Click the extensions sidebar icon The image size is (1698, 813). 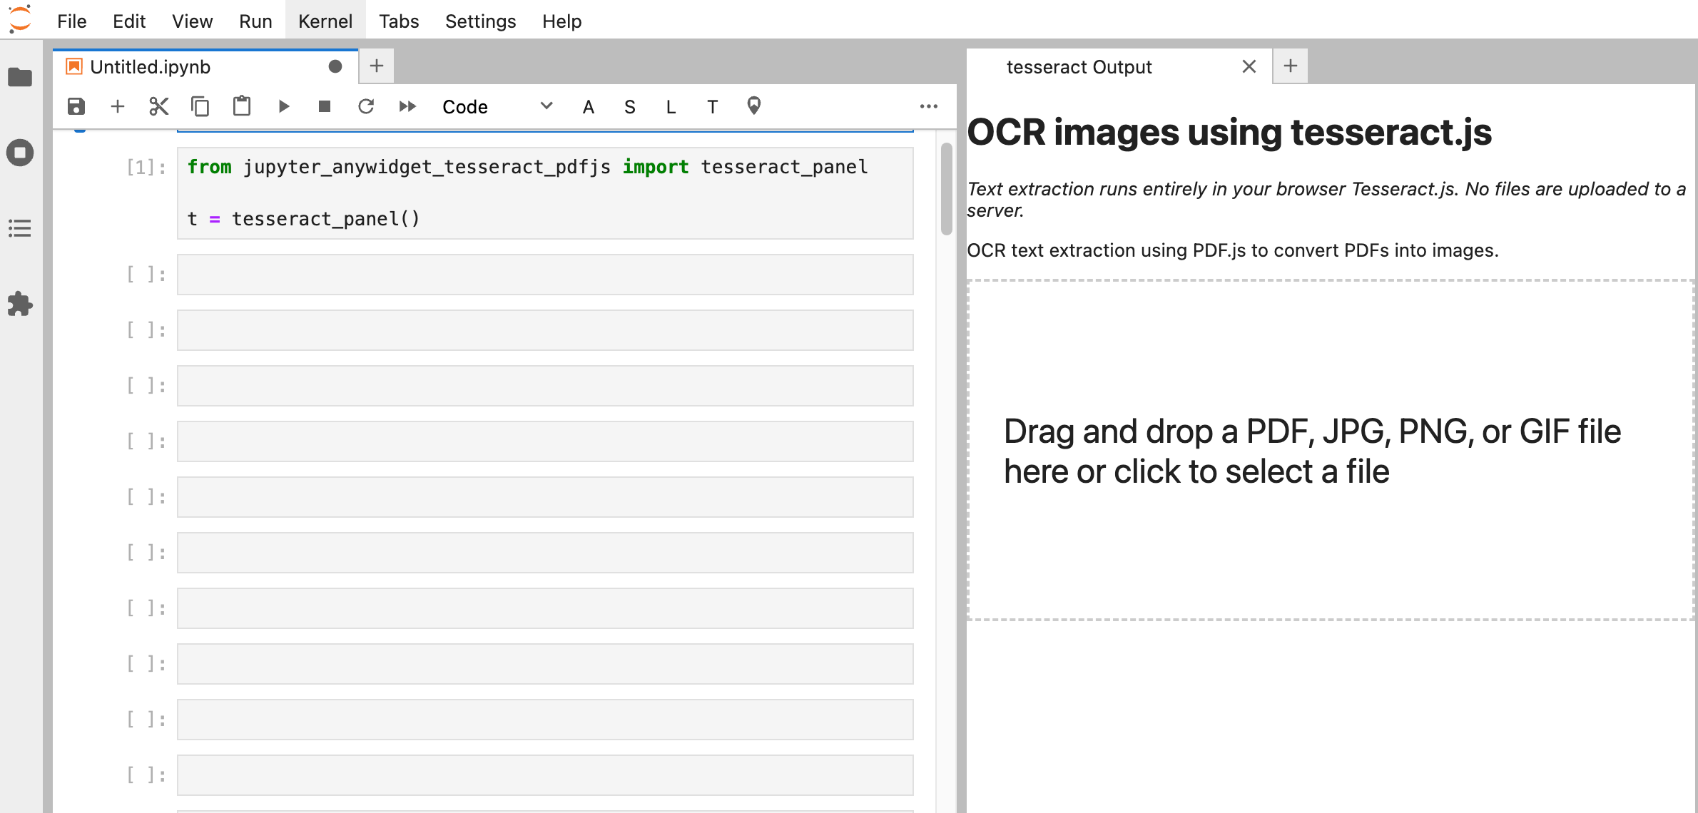pos(23,305)
